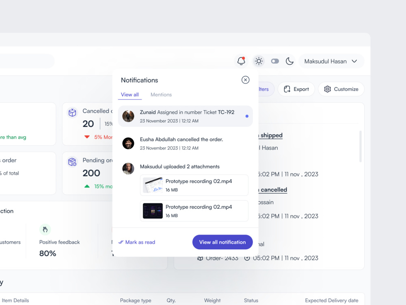Click Eusha Abdullah's avatar

[128, 143]
